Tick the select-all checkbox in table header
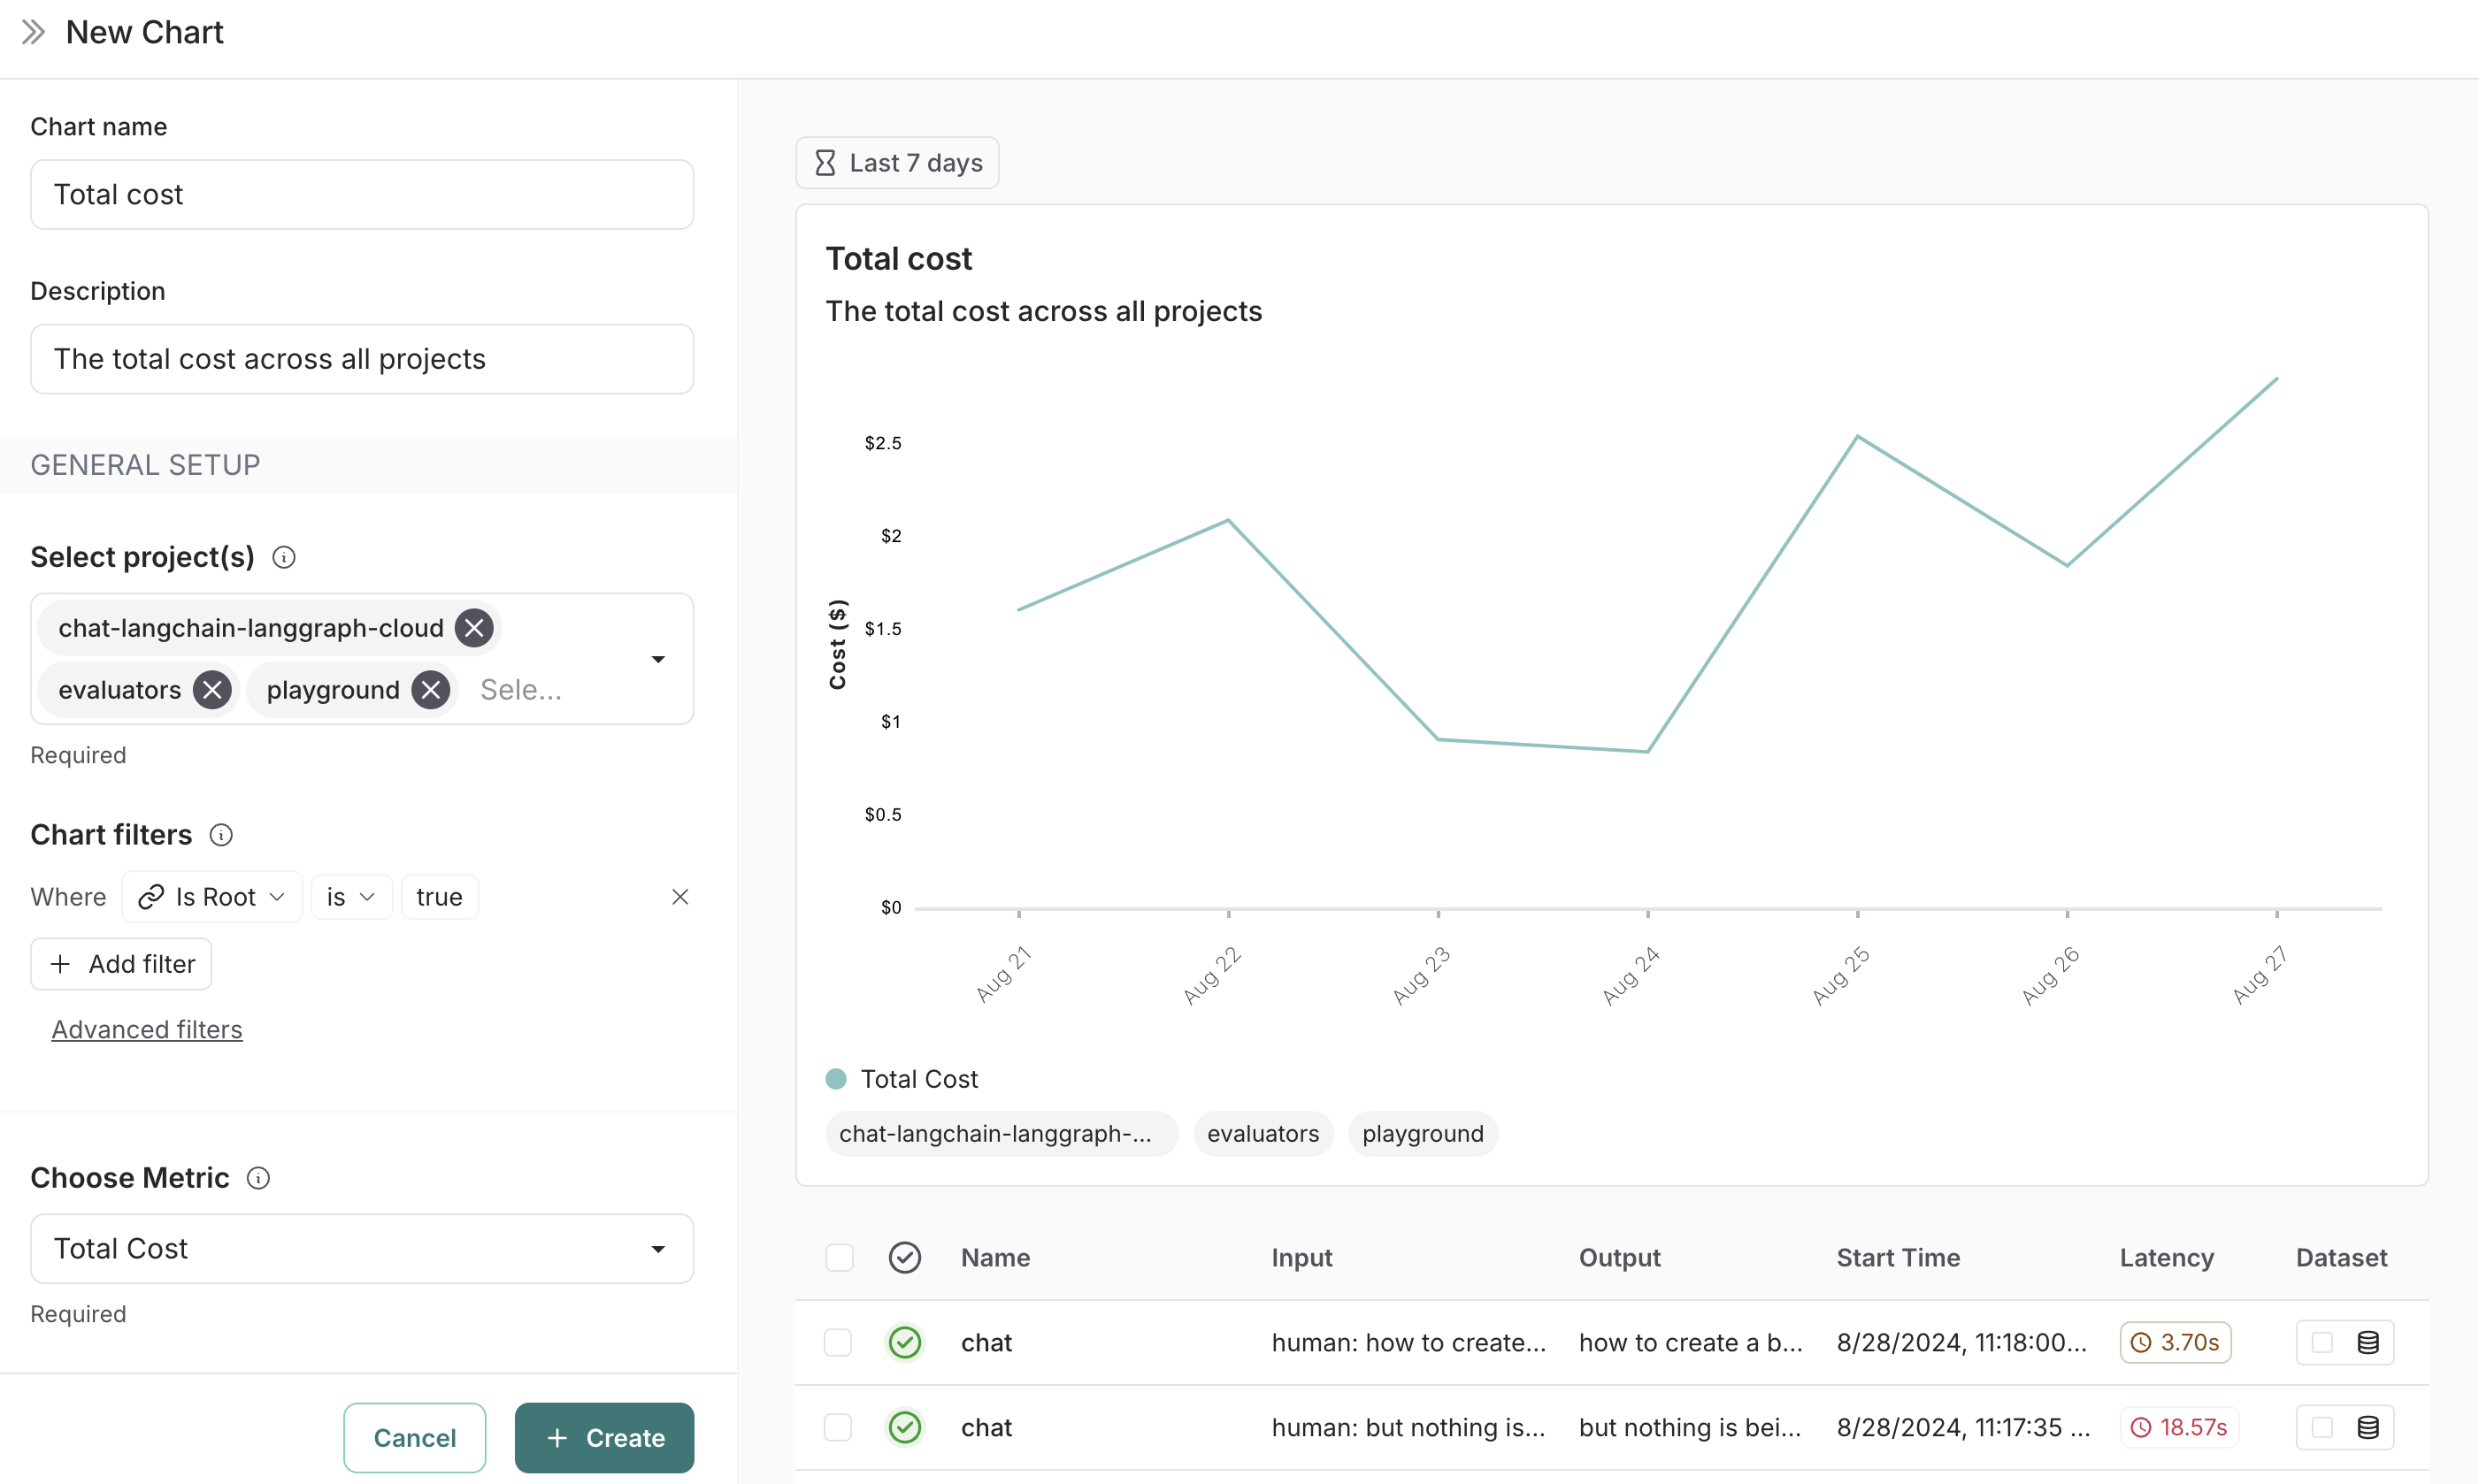2479x1484 pixels. pos(840,1257)
